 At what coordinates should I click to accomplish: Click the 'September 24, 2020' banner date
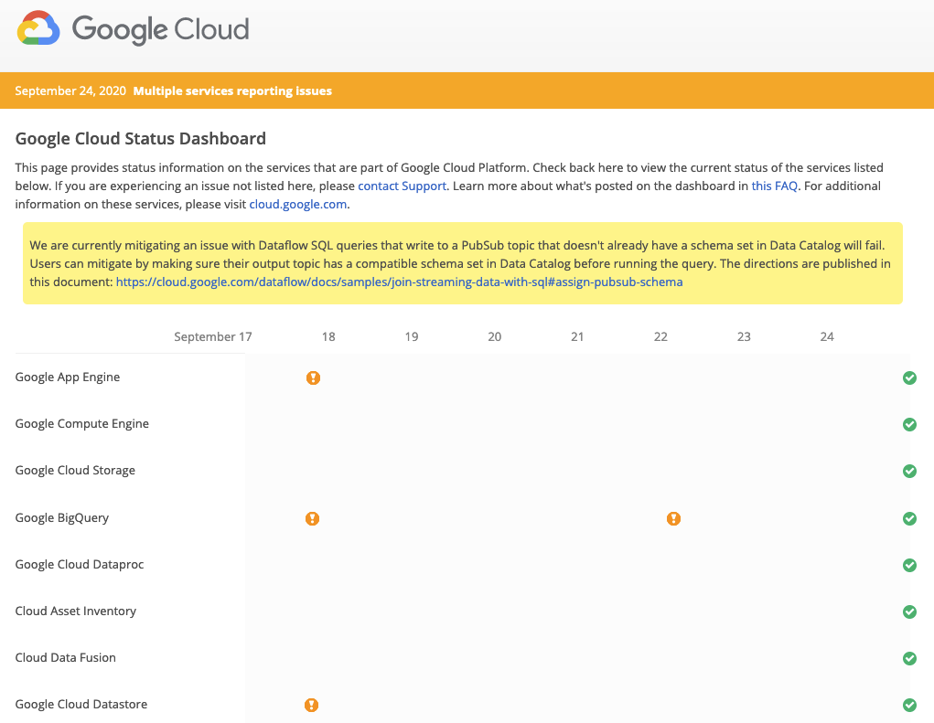pos(70,91)
